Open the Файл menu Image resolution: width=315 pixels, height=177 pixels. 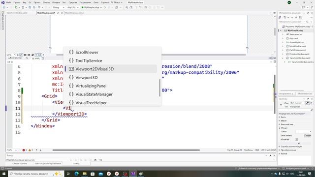point(9,2)
